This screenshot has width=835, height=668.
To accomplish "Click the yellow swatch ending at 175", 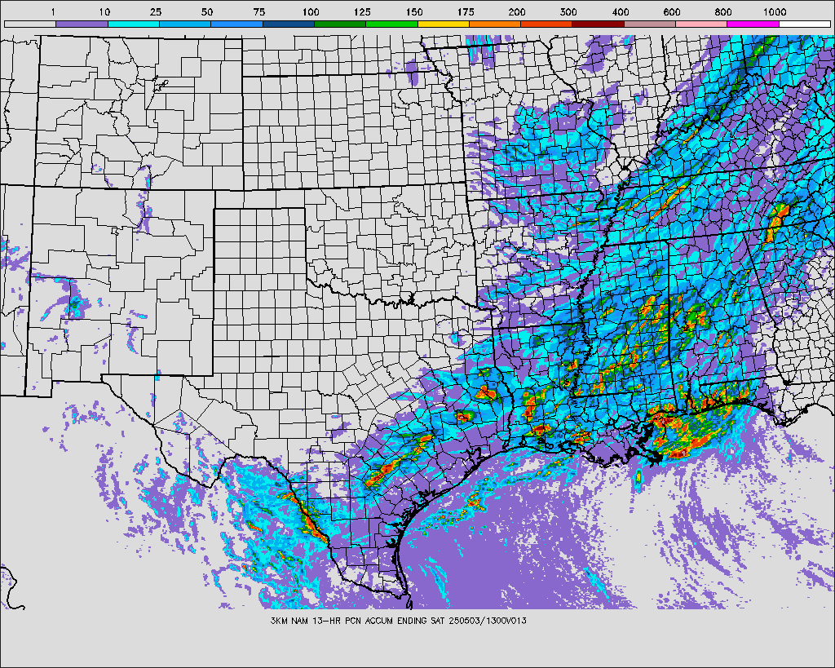I will 444,24.
